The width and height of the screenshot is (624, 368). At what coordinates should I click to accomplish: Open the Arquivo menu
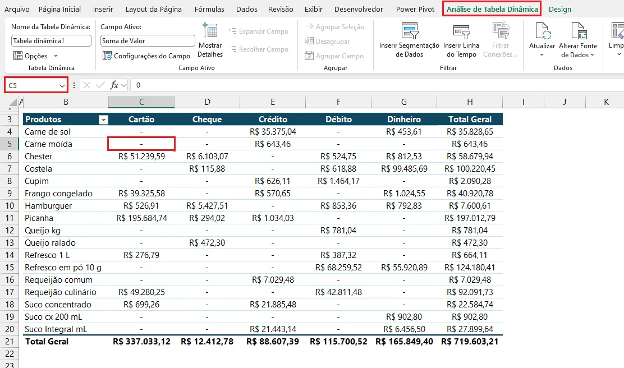pos(17,9)
